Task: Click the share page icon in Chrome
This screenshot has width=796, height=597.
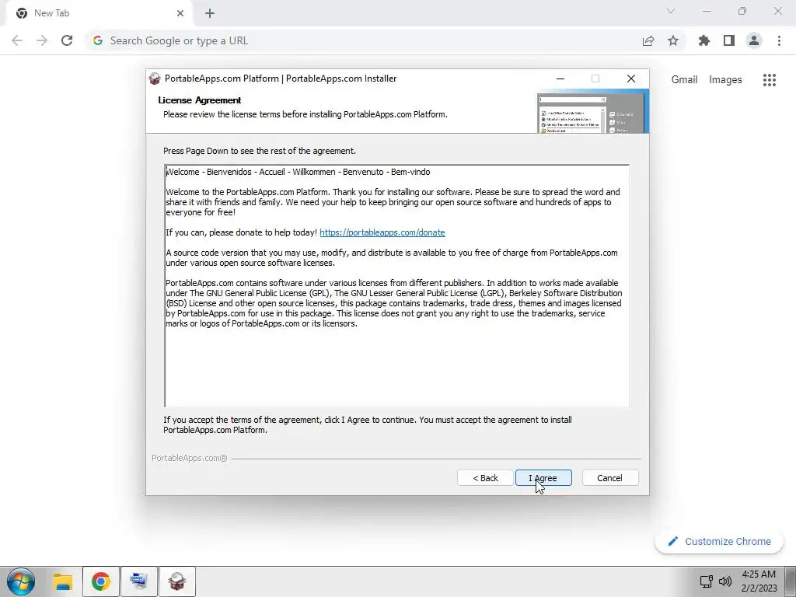Action: pos(648,40)
